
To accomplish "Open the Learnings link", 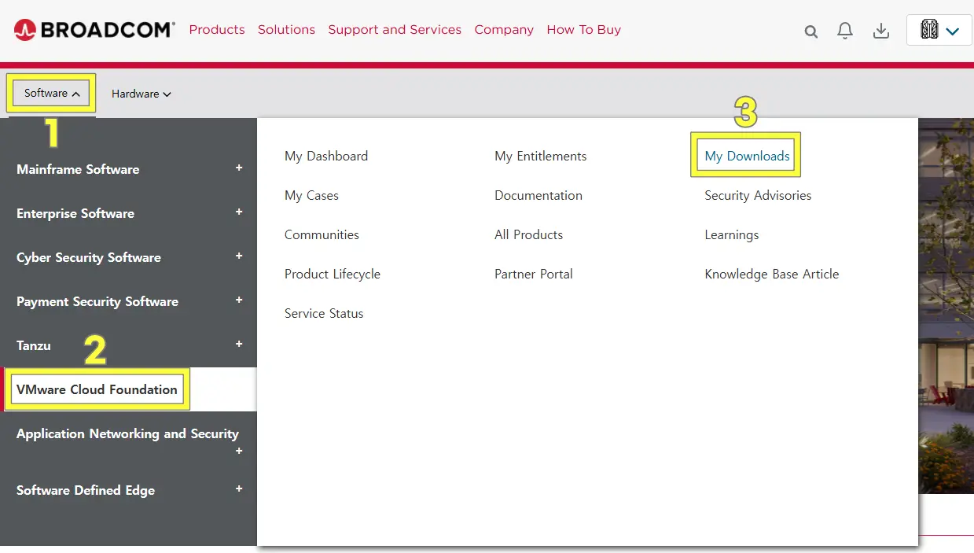I will (x=732, y=234).
